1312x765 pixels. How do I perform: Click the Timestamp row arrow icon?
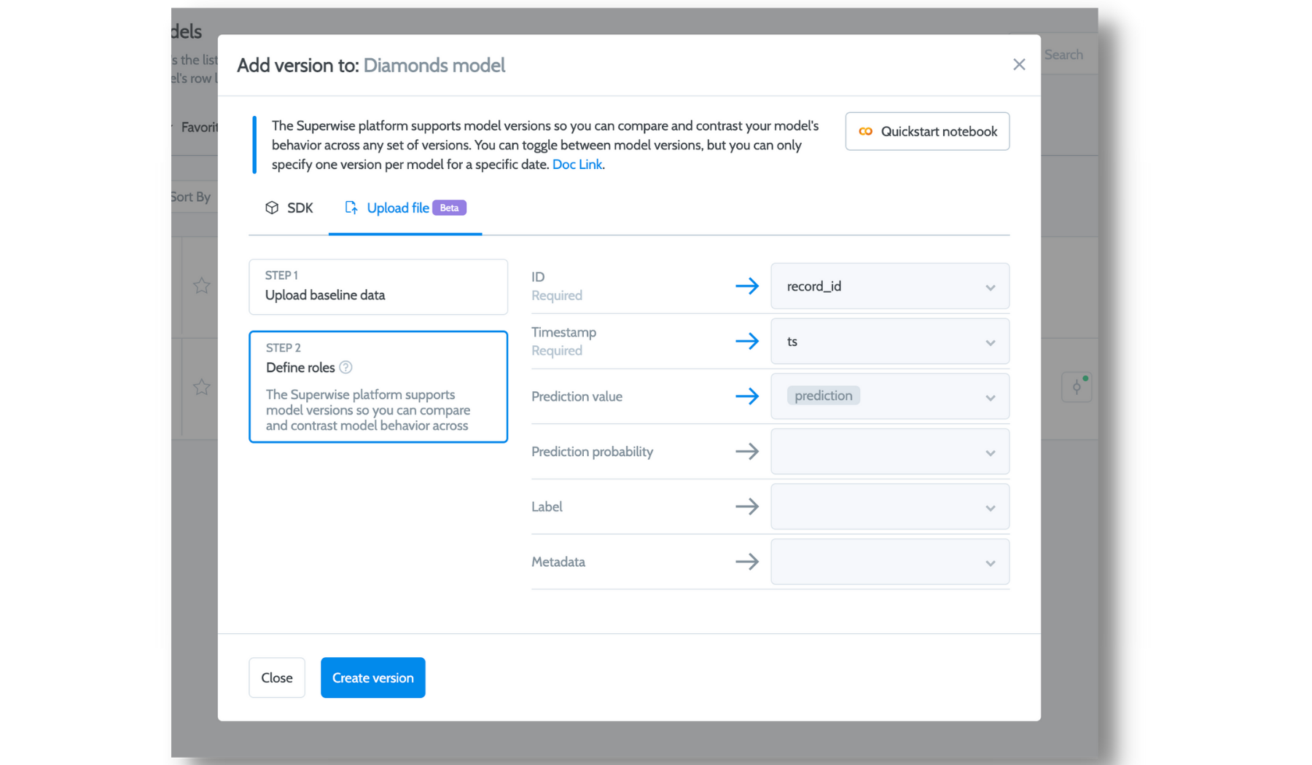pyautogui.click(x=747, y=342)
